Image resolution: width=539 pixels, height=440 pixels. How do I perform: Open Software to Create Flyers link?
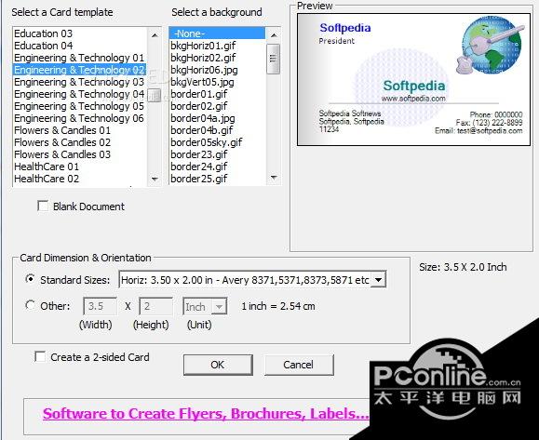coord(206,414)
